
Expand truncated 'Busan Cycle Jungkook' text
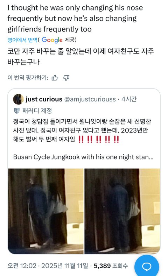pos(83,157)
